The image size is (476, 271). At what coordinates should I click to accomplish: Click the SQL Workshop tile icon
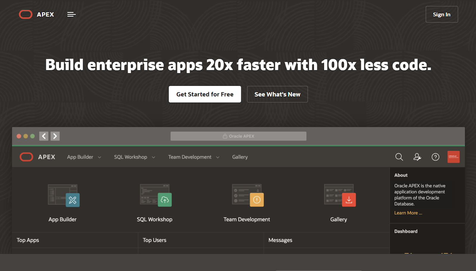[156, 195]
